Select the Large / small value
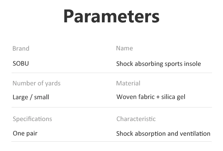The image size is (223, 151). [31, 97]
